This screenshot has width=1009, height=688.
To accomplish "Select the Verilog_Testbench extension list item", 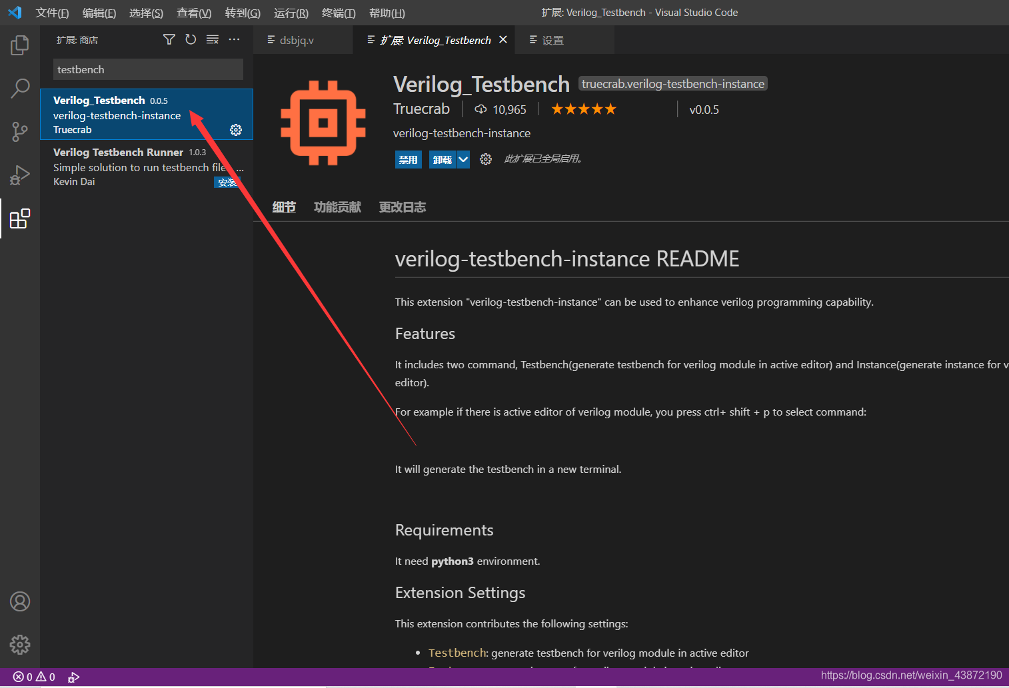I will point(147,115).
